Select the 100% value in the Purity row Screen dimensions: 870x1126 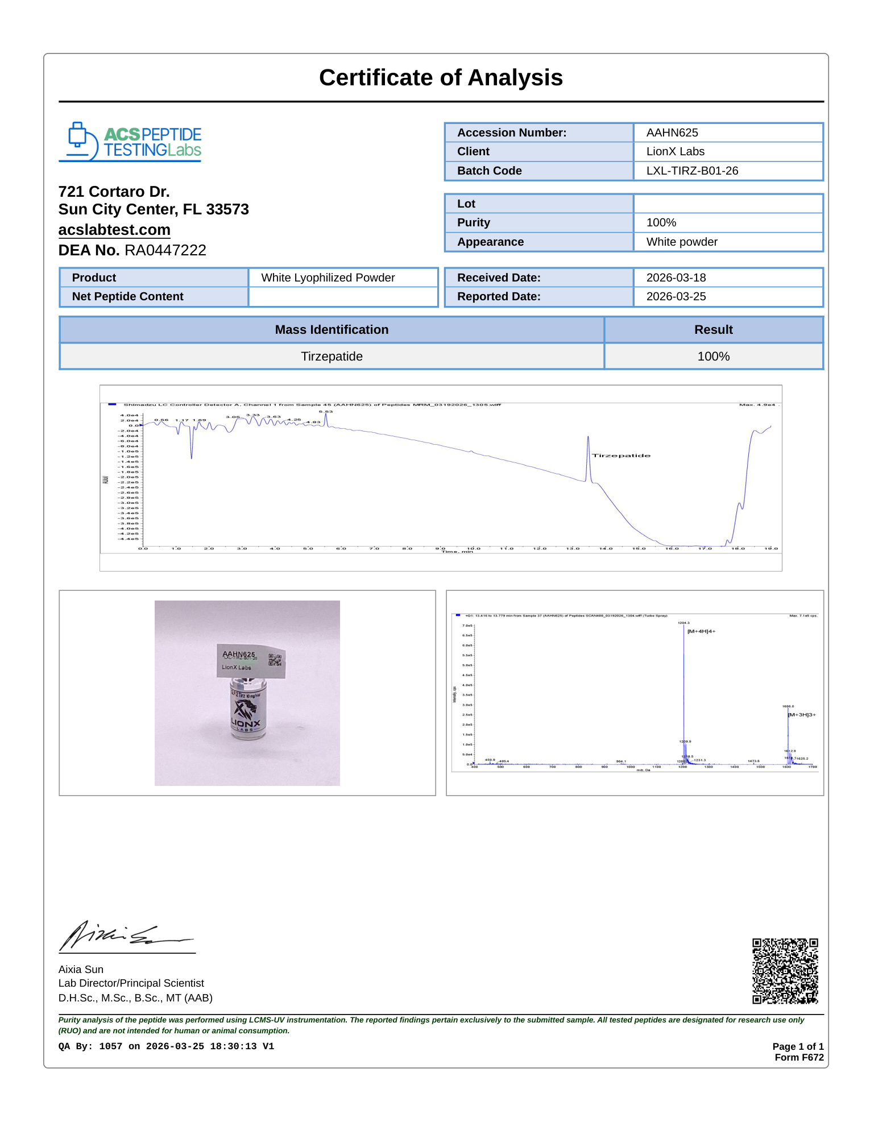[661, 222]
